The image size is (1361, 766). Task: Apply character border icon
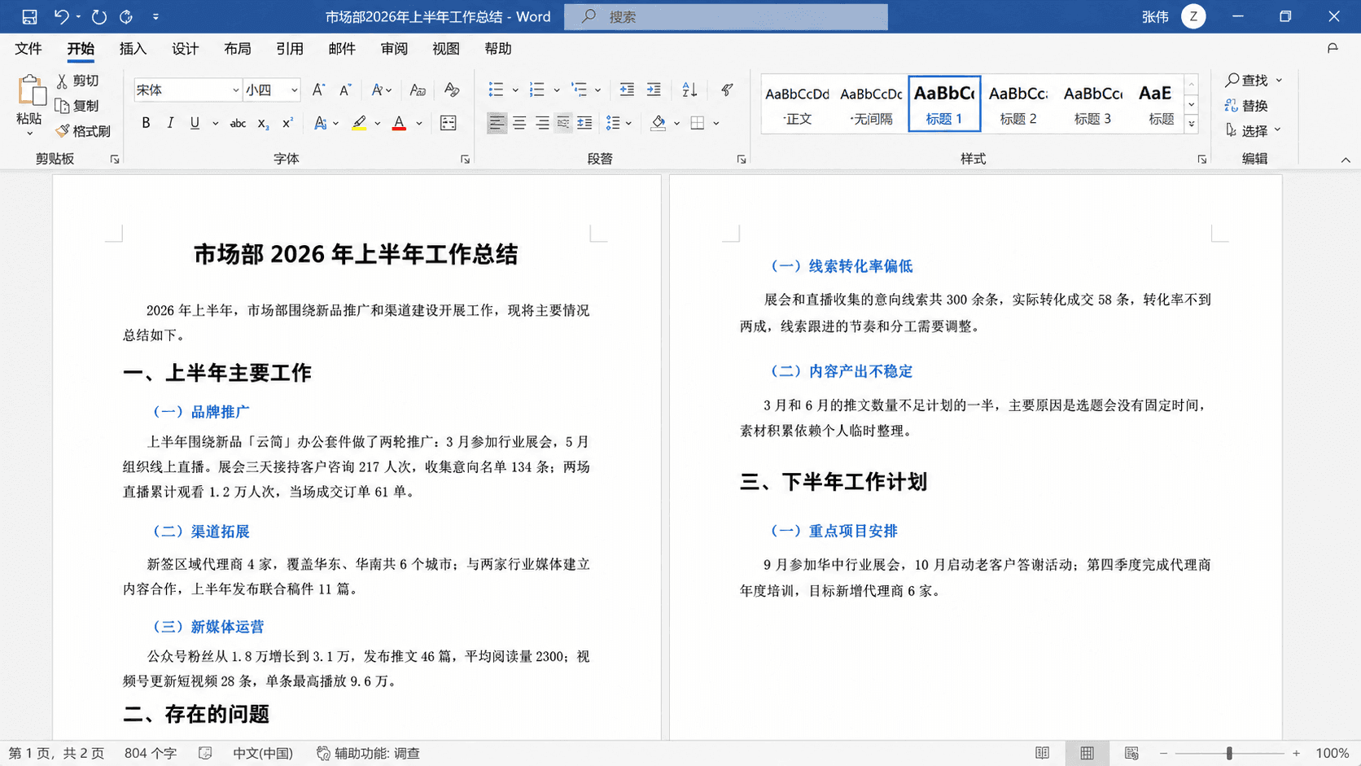pos(448,123)
